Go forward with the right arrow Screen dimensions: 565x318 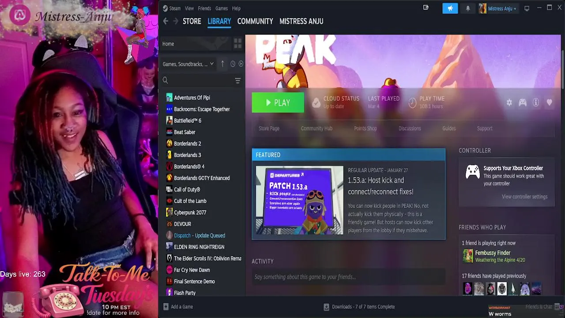[176, 21]
